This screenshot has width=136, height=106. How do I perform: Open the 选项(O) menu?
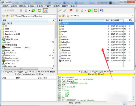point(22,6)
